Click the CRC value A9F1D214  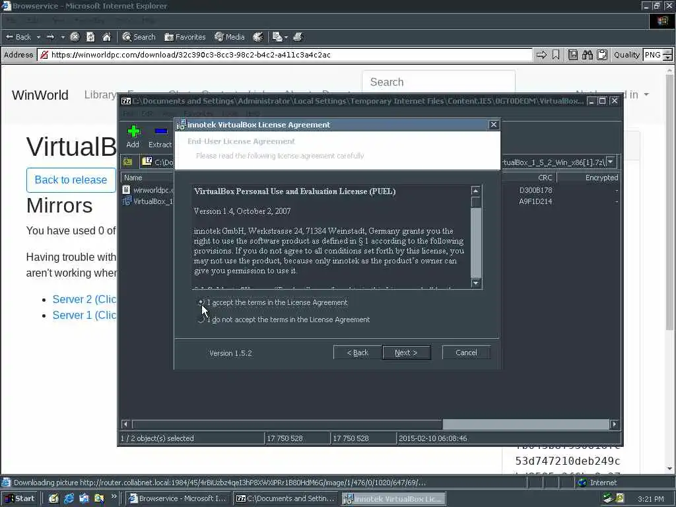click(x=535, y=201)
